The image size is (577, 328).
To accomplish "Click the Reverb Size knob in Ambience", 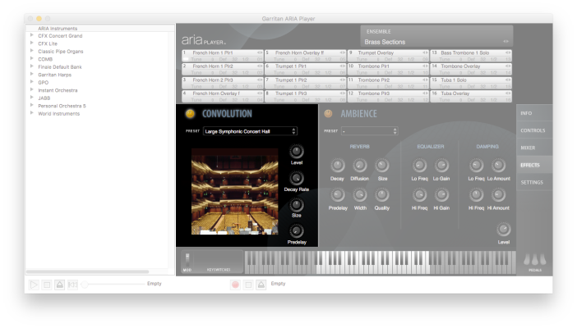I will click(382, 166).
